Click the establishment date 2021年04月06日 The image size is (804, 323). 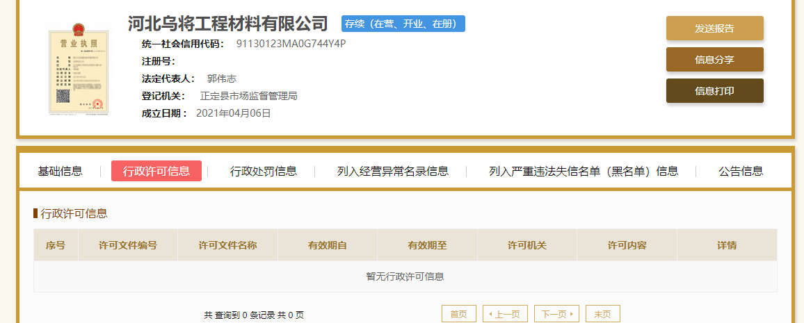[233, 113]
